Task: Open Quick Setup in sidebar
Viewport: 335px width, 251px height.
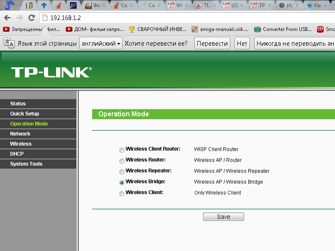Action: click(38, 113)
